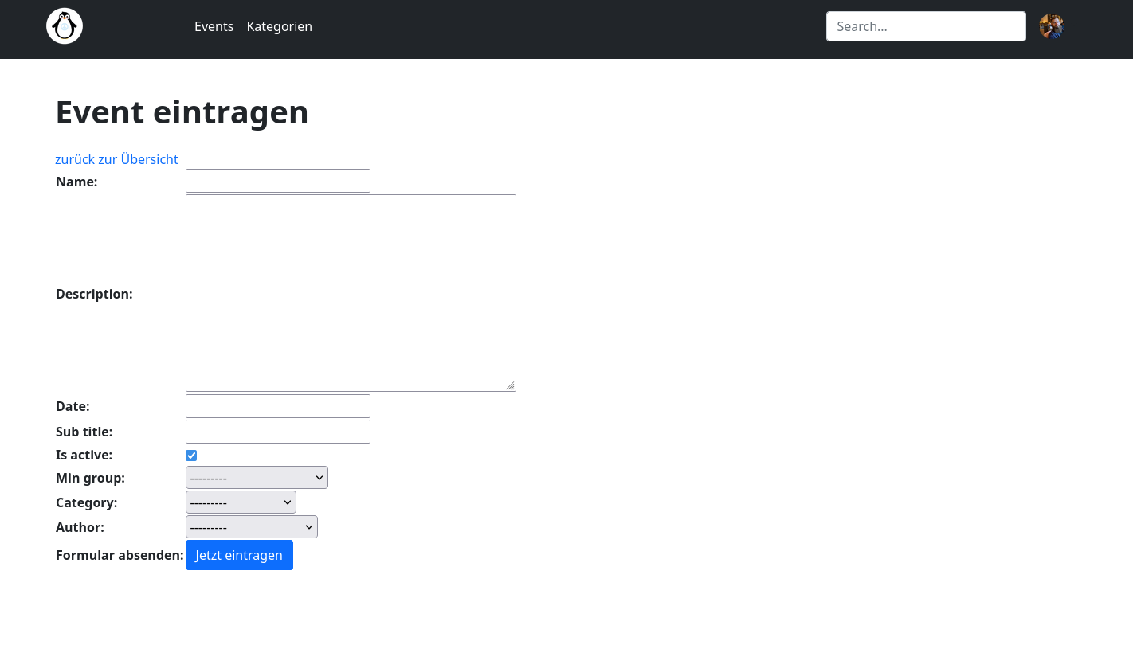This screenshot has width=1133, height=653.
Task: Click the penguin logo in the navbar
Action: click(64, 25)
